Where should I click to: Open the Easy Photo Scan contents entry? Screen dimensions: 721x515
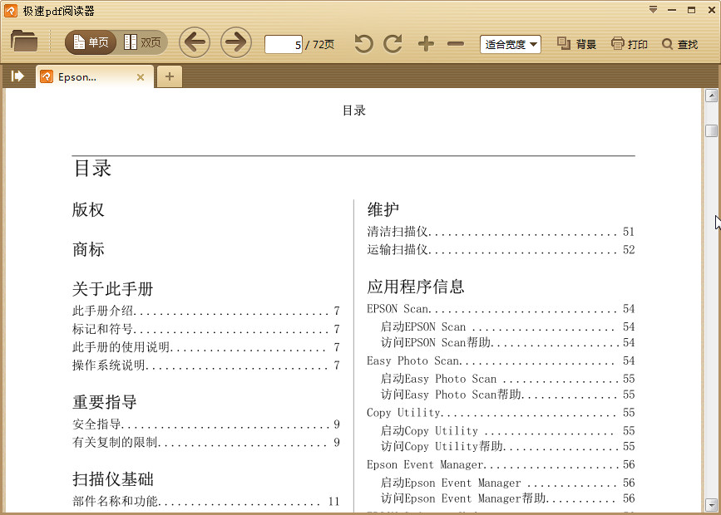(501, 360)
